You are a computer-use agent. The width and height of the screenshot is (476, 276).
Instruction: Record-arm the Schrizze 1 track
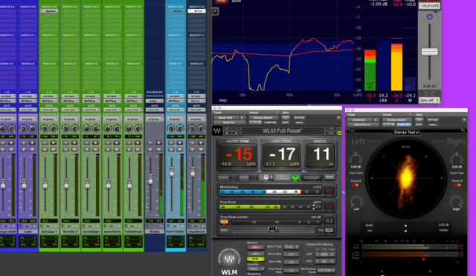(x=53, y=142)
